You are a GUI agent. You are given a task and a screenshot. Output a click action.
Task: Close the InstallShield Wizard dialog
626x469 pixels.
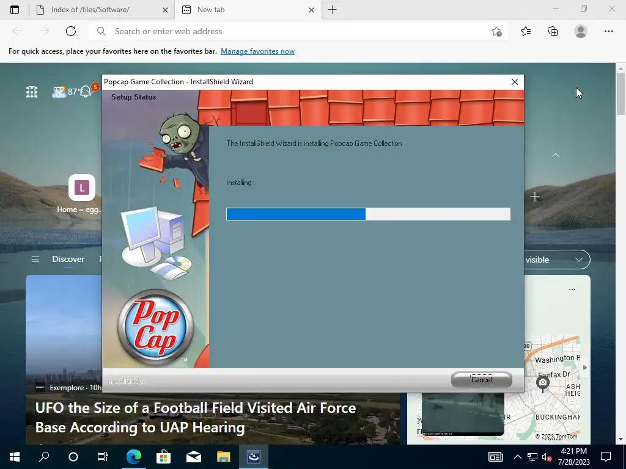point(515,82)
